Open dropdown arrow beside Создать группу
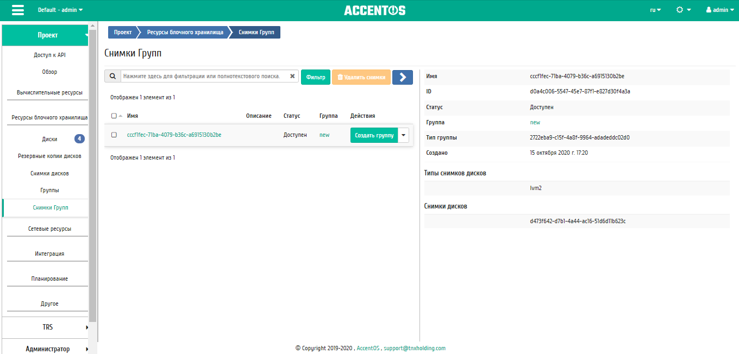Viewport: 739px width, 354px height. (403, 135)
